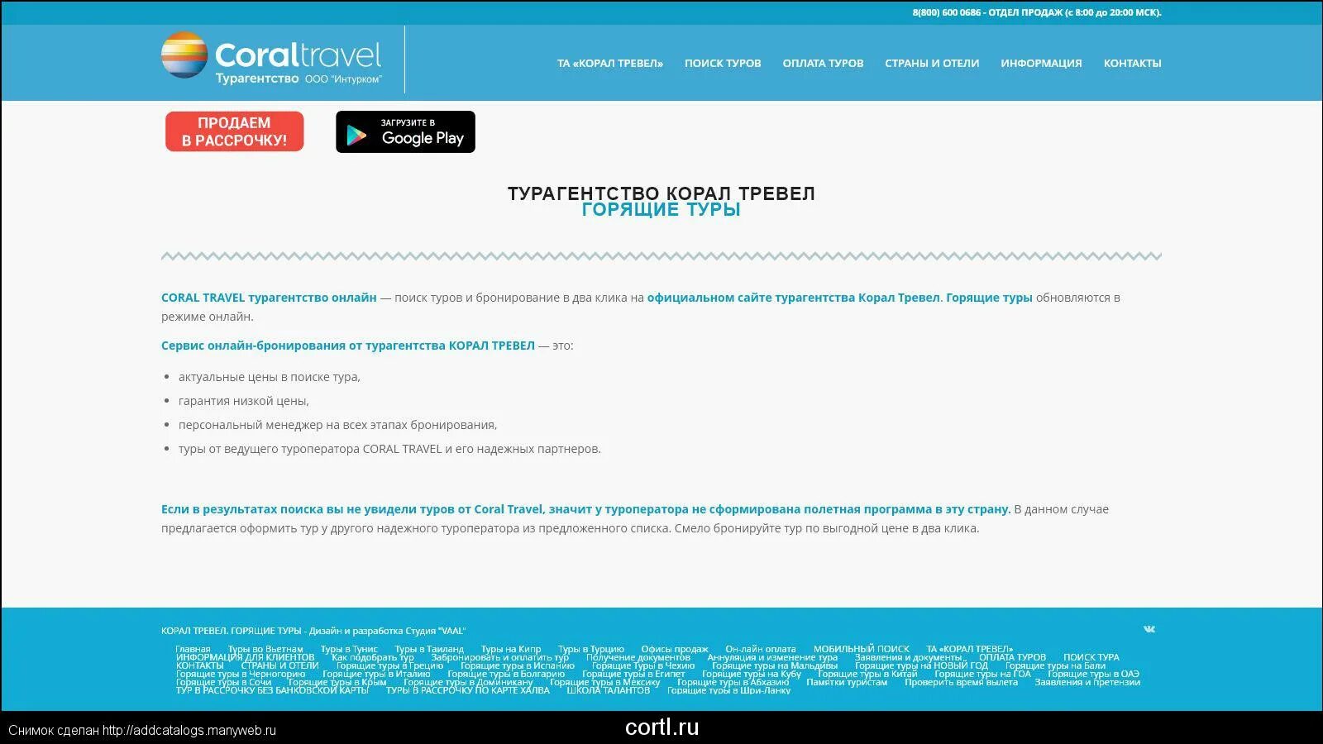This screenshot has height=744, width=1323.
Task: Open the «КОНТАКТЫ» header menu
Action: click(x=1132, y=64)
